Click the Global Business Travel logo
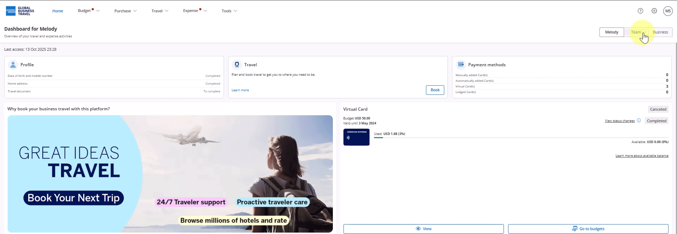 pos(20,11)
